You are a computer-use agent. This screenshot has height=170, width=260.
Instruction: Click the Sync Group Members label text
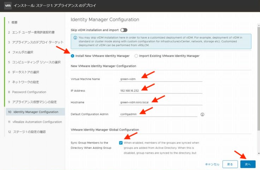point(91,145)
